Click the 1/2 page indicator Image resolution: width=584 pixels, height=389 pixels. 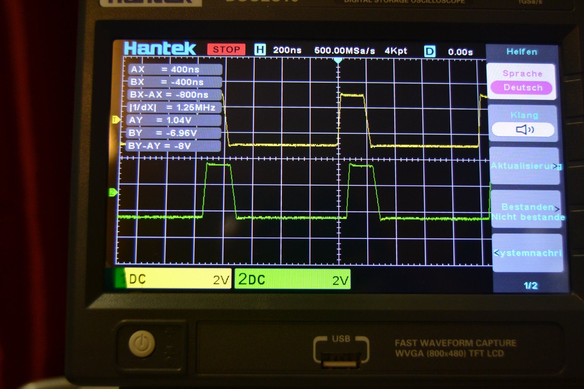click(x=530, y=286)
